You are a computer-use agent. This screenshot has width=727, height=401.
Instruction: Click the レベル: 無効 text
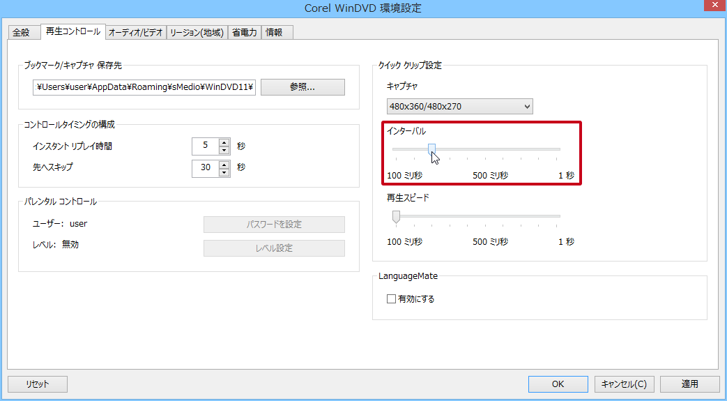click(x=56, y=245)
